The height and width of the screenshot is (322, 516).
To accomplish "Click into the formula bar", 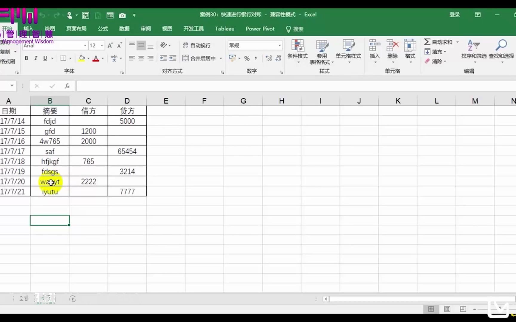I will tap(296, 86).
